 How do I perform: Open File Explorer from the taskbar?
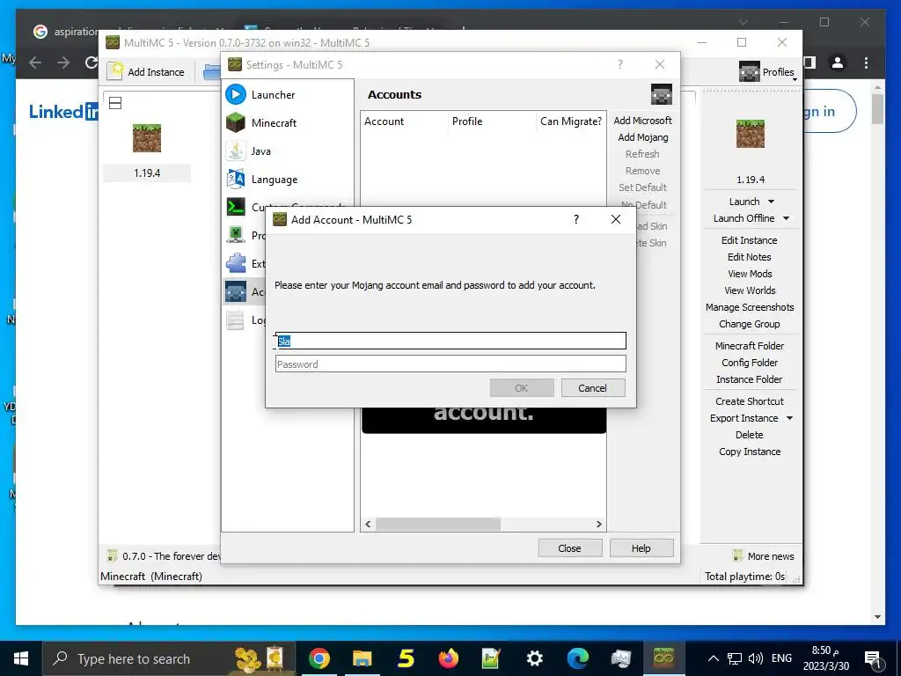tap(362, 658)
